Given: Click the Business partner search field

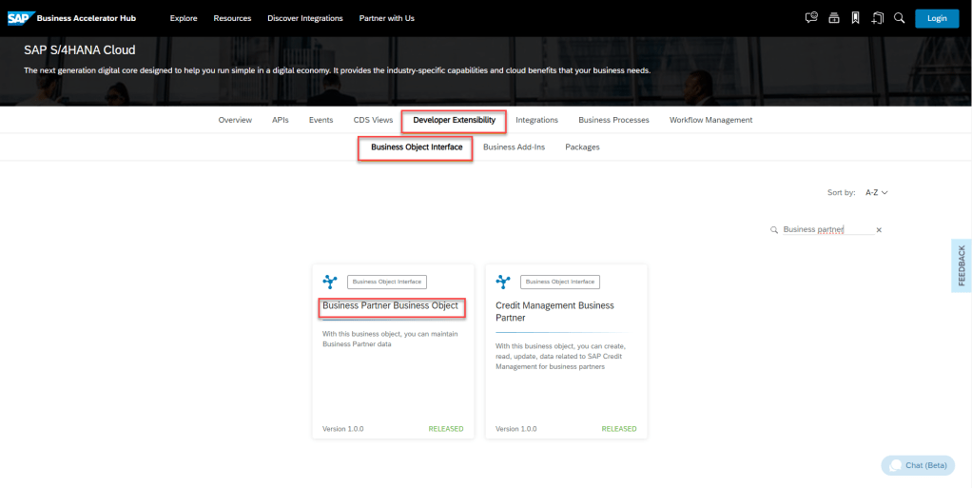Looking at the screenshot, I should point(823,230).
